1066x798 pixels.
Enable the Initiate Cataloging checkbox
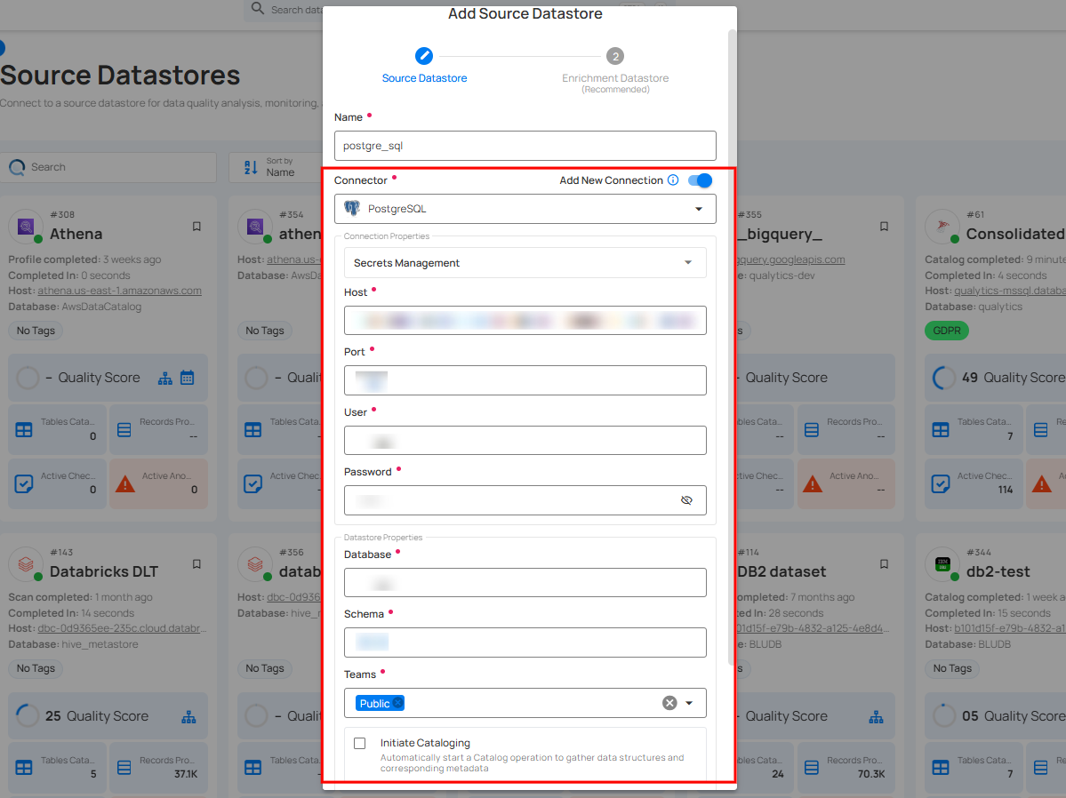point(360,743)
